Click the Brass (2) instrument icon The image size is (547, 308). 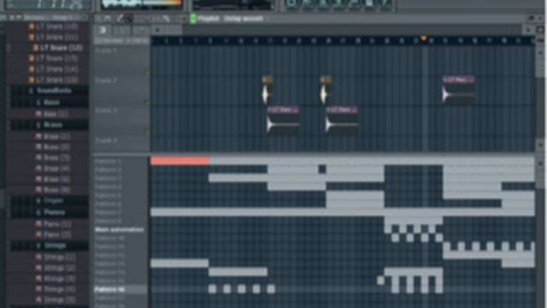point(38,147)
